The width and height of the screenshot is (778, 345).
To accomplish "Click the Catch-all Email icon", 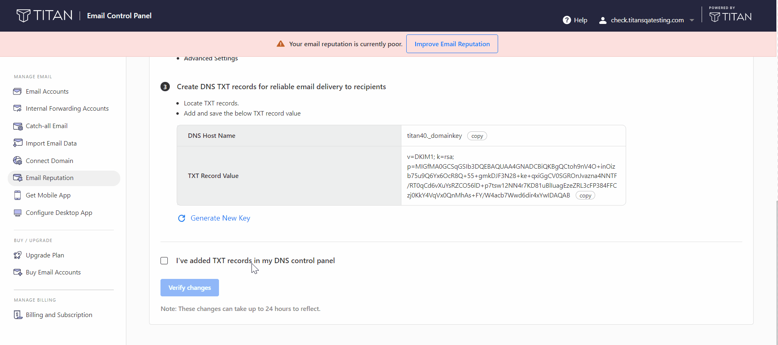I will tap(17, 126).
